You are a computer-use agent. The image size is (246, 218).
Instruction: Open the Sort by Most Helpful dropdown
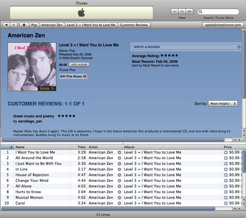coord(223,104)
